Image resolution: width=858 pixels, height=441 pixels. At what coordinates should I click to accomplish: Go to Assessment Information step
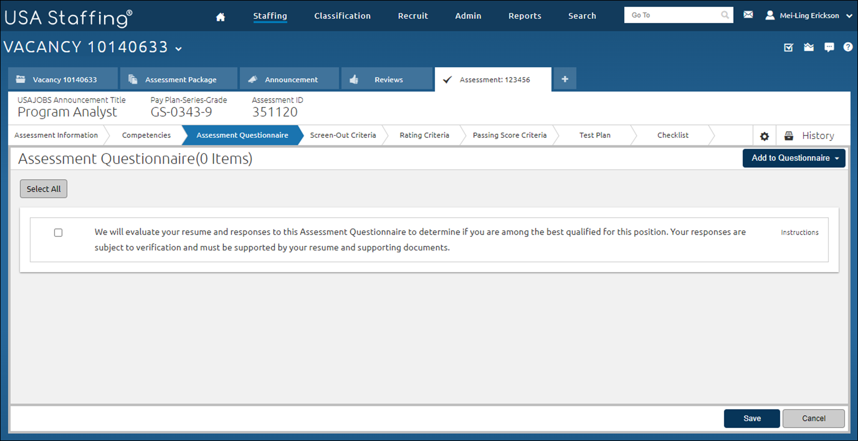[x=56, y=135]
